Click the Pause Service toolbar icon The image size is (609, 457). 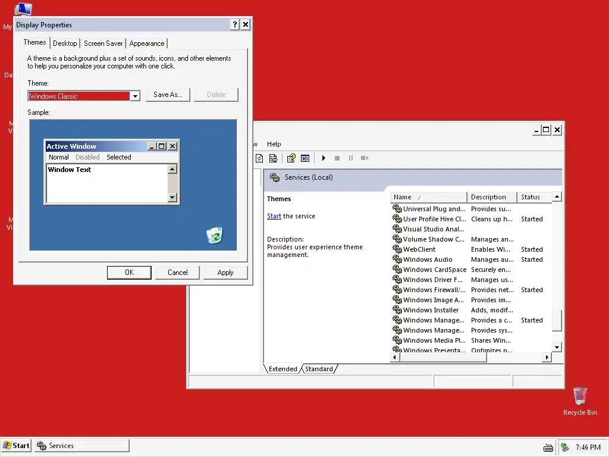[351, 158]
